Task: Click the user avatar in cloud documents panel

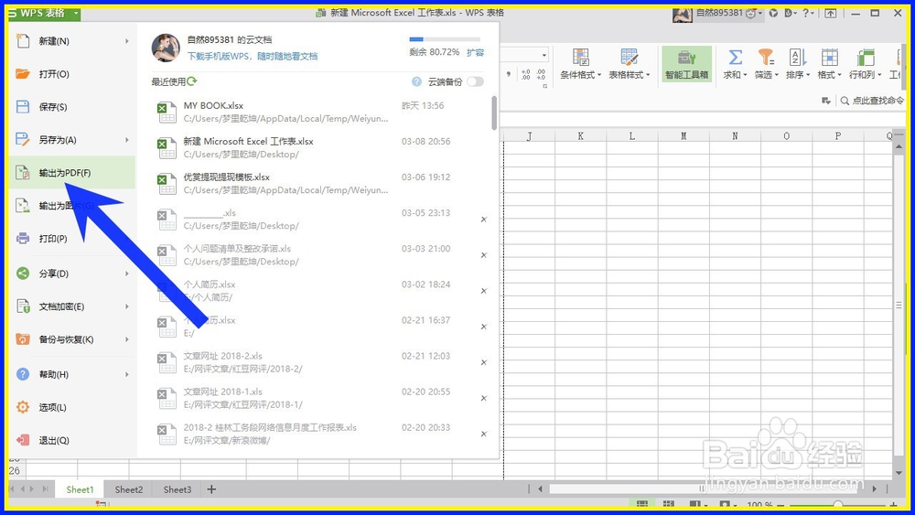Action: [166, 48]
